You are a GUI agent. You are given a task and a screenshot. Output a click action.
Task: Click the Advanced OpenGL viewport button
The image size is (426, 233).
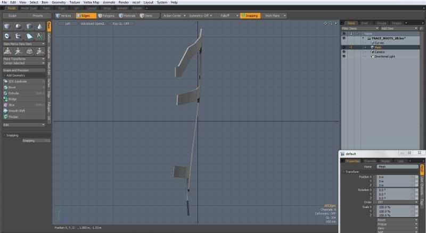(x=93, y=24)
